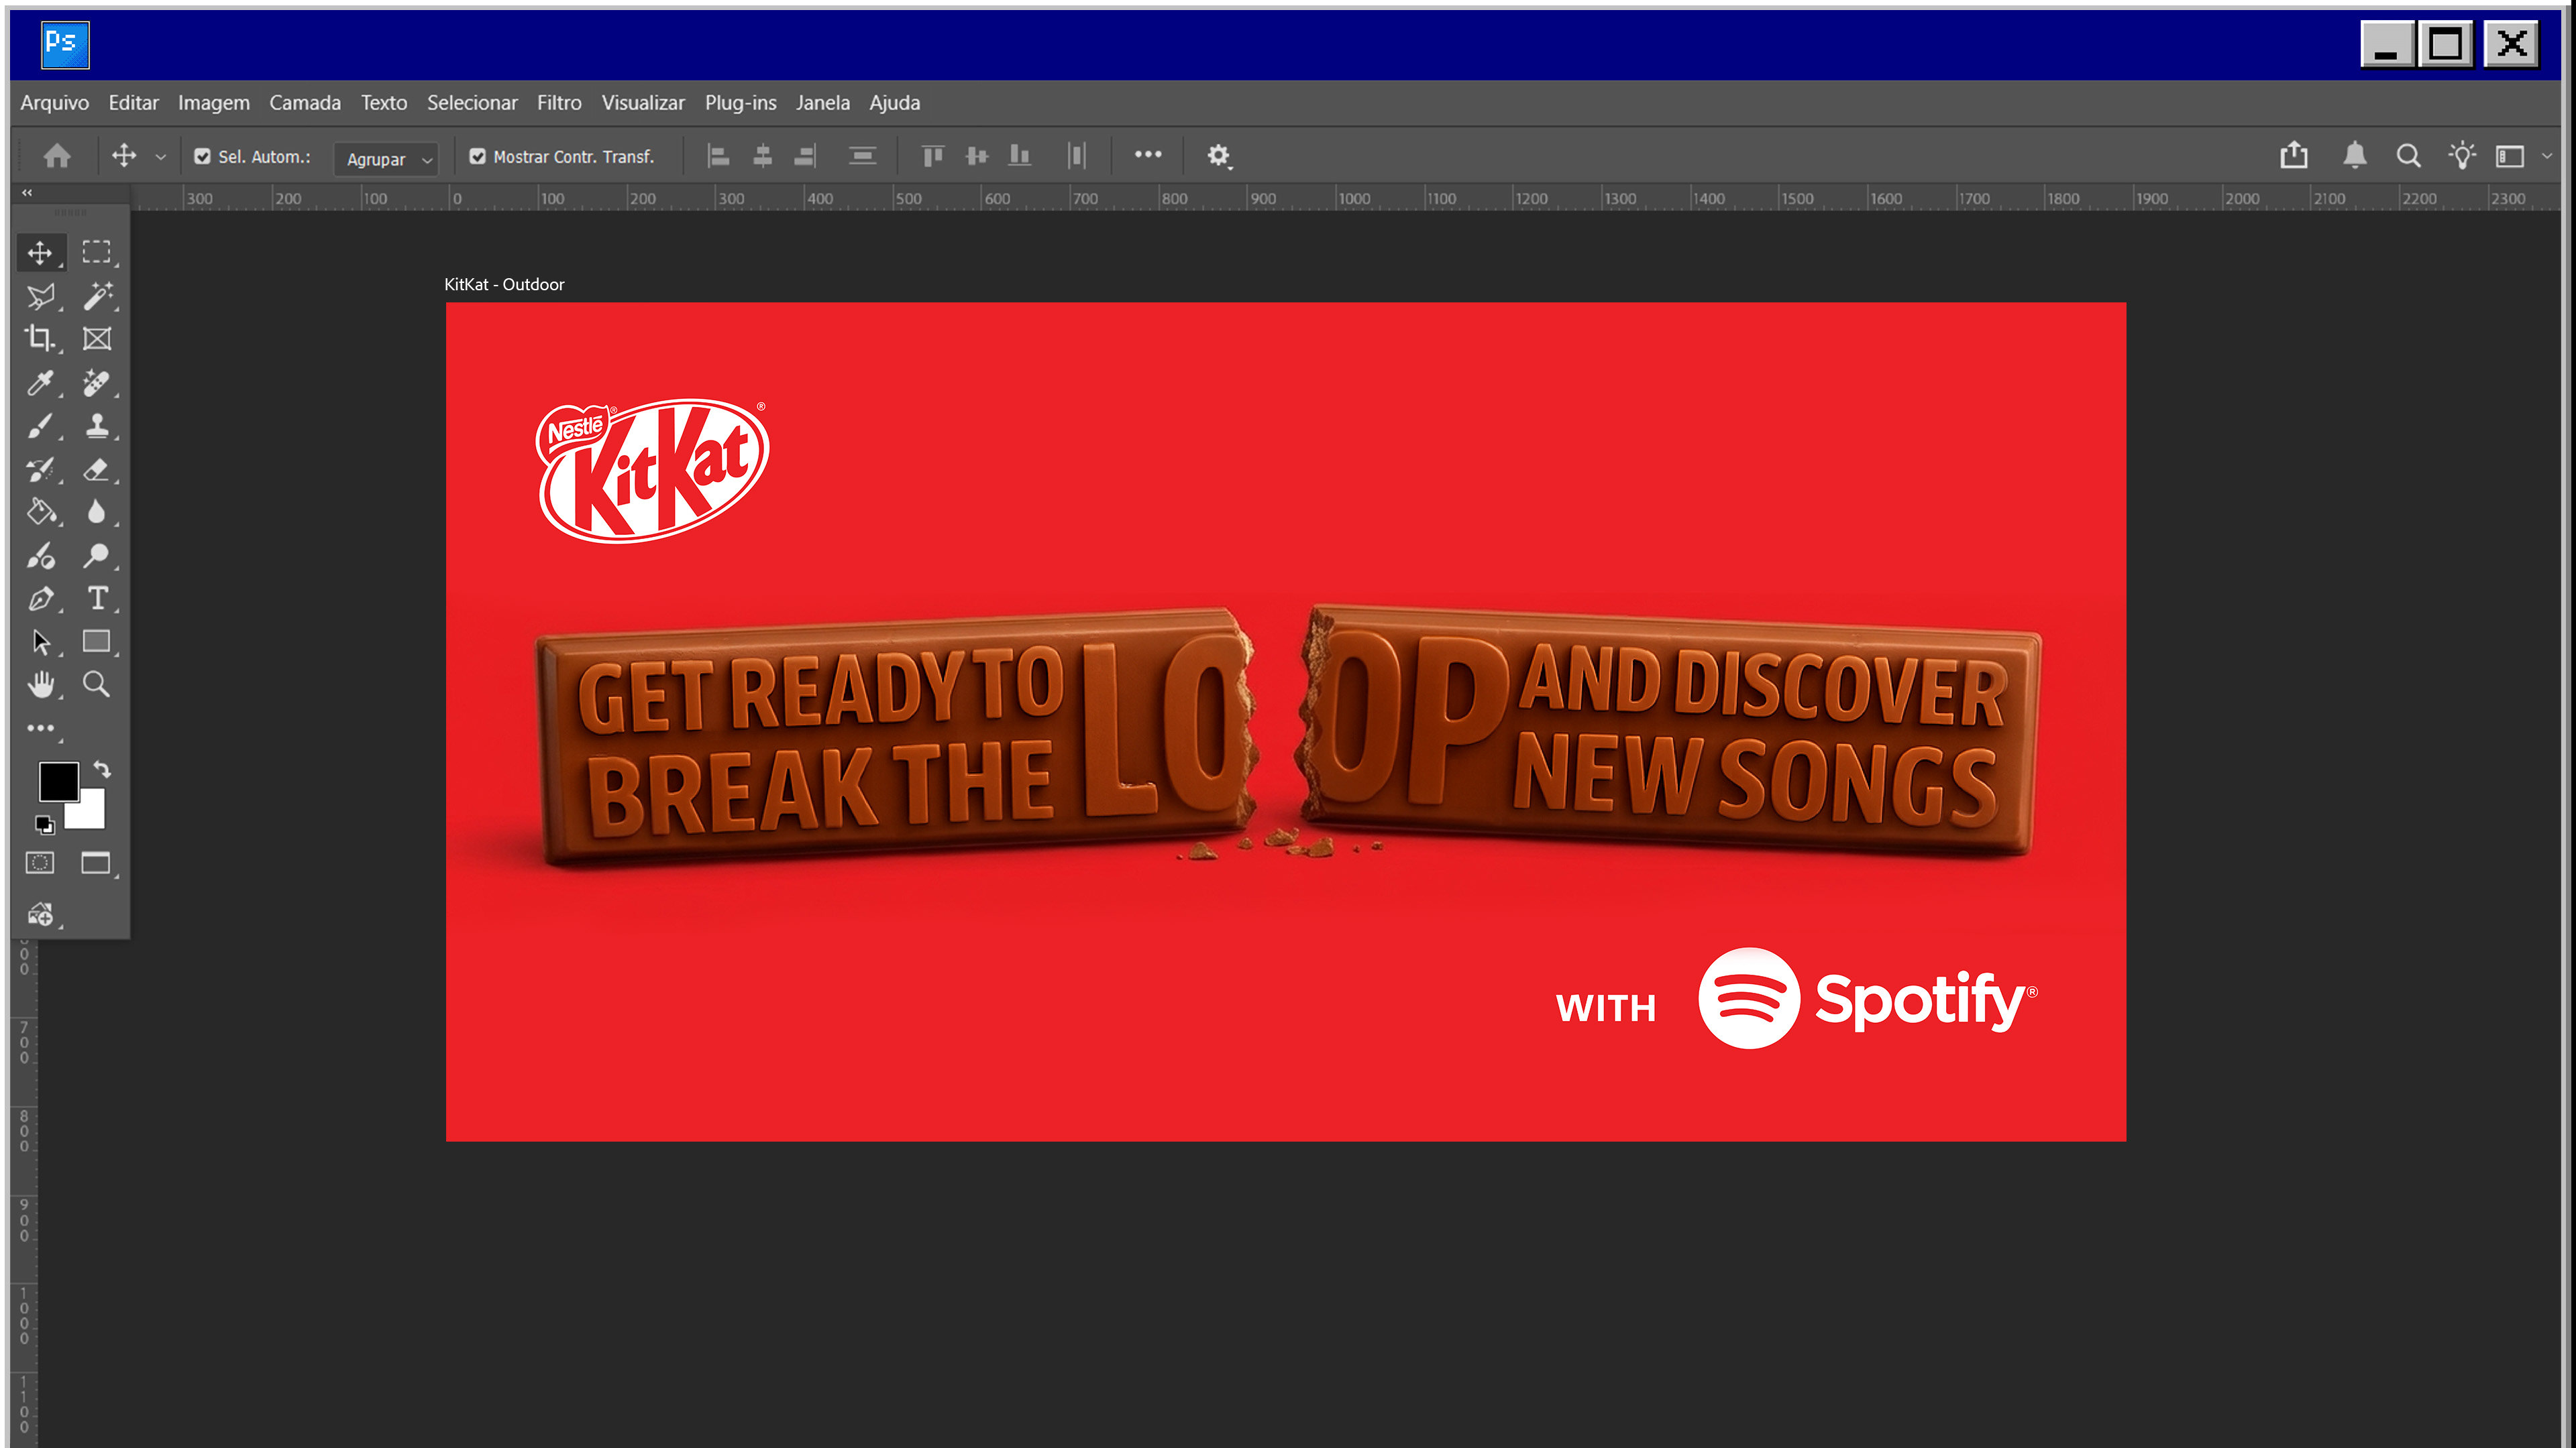Select the Eyedropper tool

tap(40, 383)
